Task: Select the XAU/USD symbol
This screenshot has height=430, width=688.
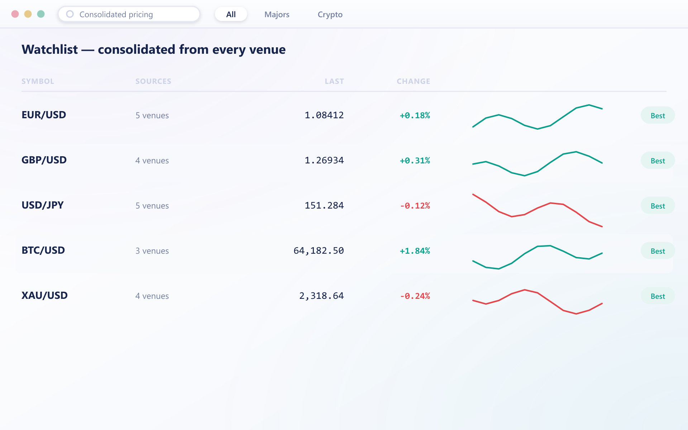Action: (x=44, y=296)
